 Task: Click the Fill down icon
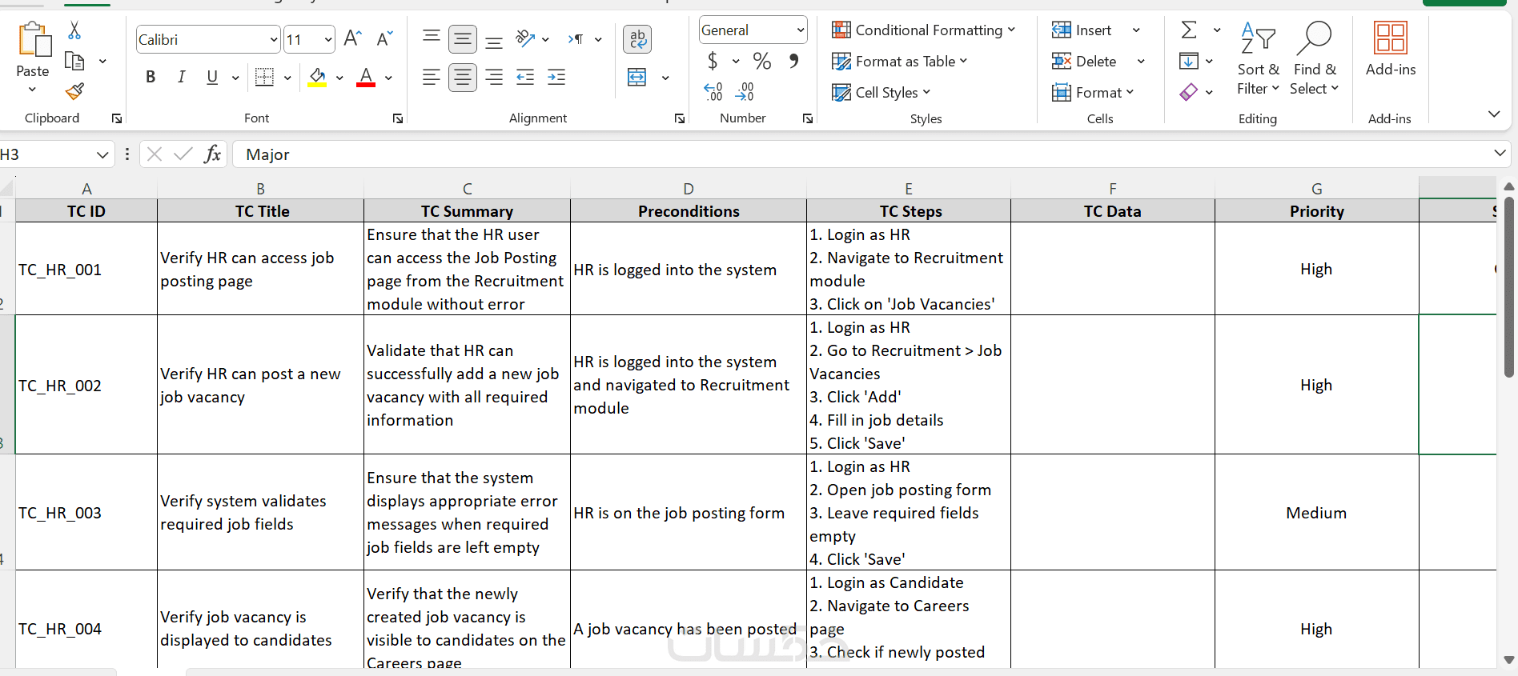coord(1189,61)
